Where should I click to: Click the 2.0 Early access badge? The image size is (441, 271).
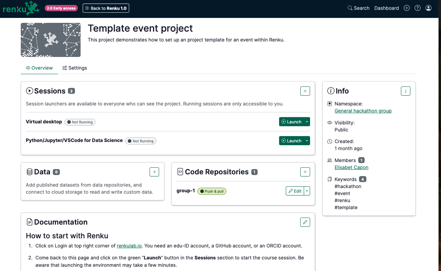click(x=61, y=8)
